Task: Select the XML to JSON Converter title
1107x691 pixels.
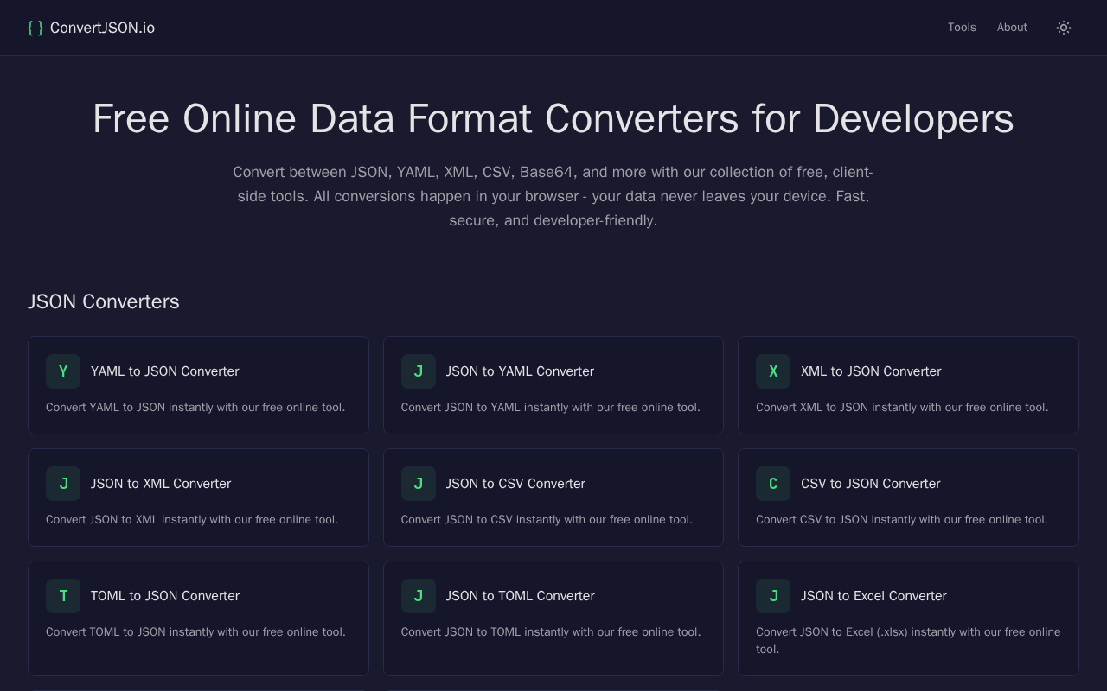Action: 871,371
